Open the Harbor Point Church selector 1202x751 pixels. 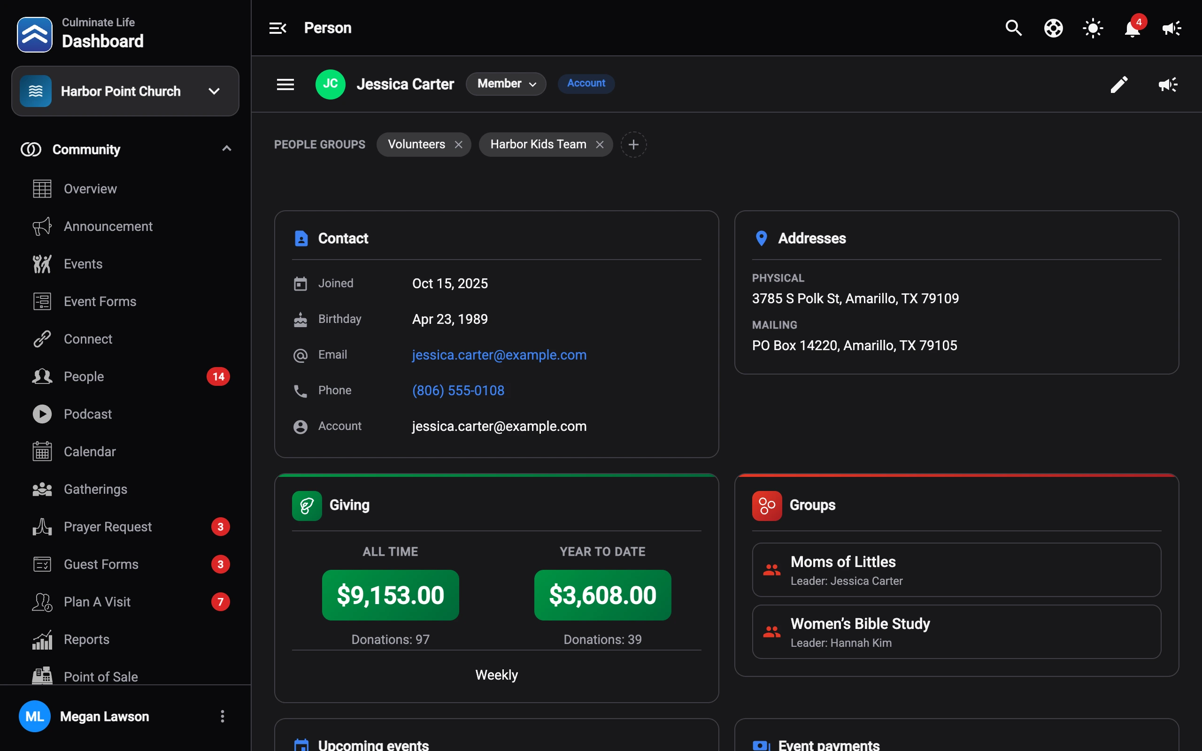click(125, 91)
